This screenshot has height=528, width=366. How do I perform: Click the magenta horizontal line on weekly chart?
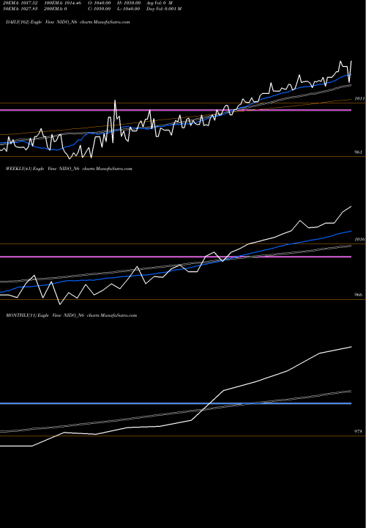[x=176, y=257]
